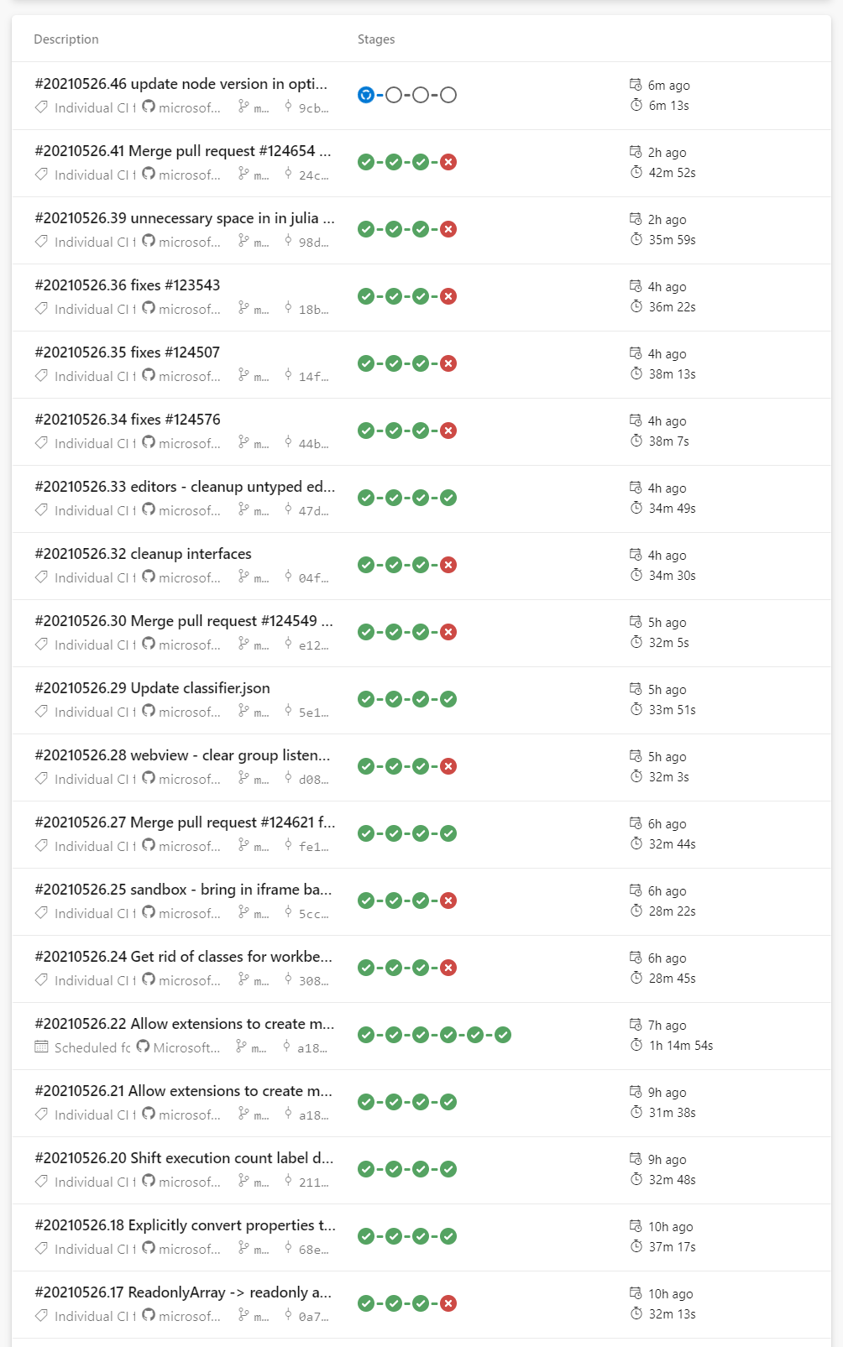Screen dimensions: 843x1347
Task: Click commit hash 68e in run #20210526.18
Action: [x=313, y=1250]
